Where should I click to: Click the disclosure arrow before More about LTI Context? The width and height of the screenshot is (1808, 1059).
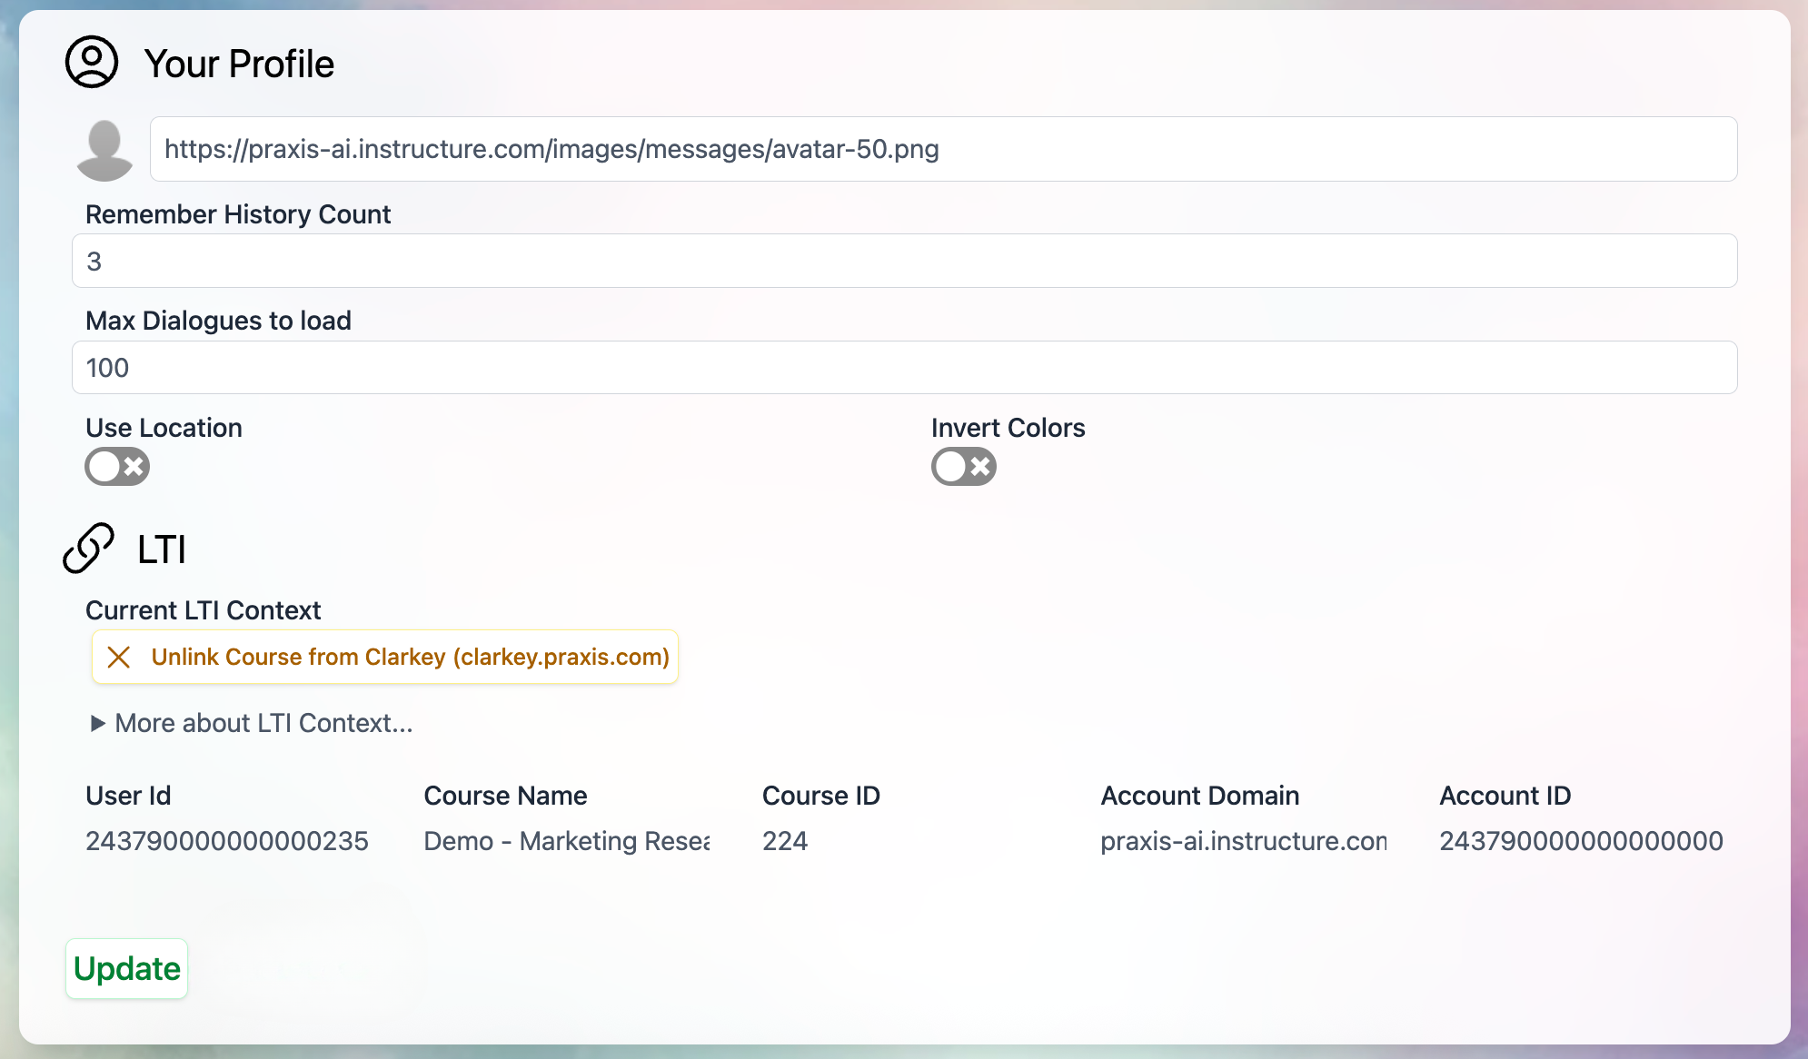point(96,723)
